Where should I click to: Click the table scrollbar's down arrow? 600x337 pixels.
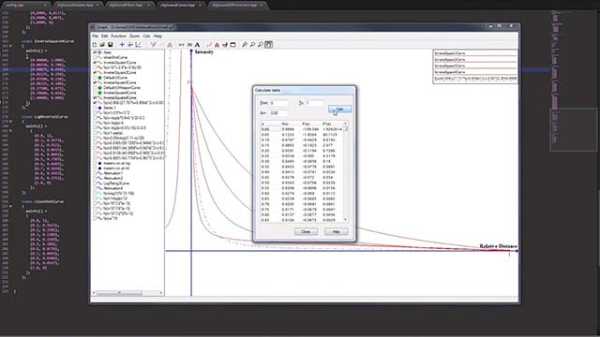(346, 220)
